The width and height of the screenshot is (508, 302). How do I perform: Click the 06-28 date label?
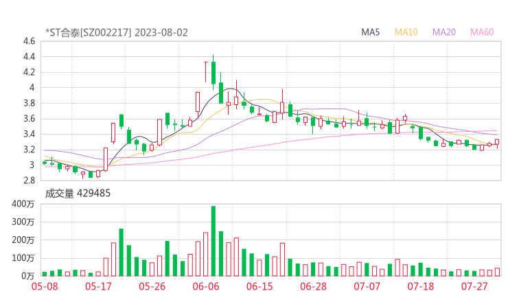pyautogui.click(x=313, y=286)
